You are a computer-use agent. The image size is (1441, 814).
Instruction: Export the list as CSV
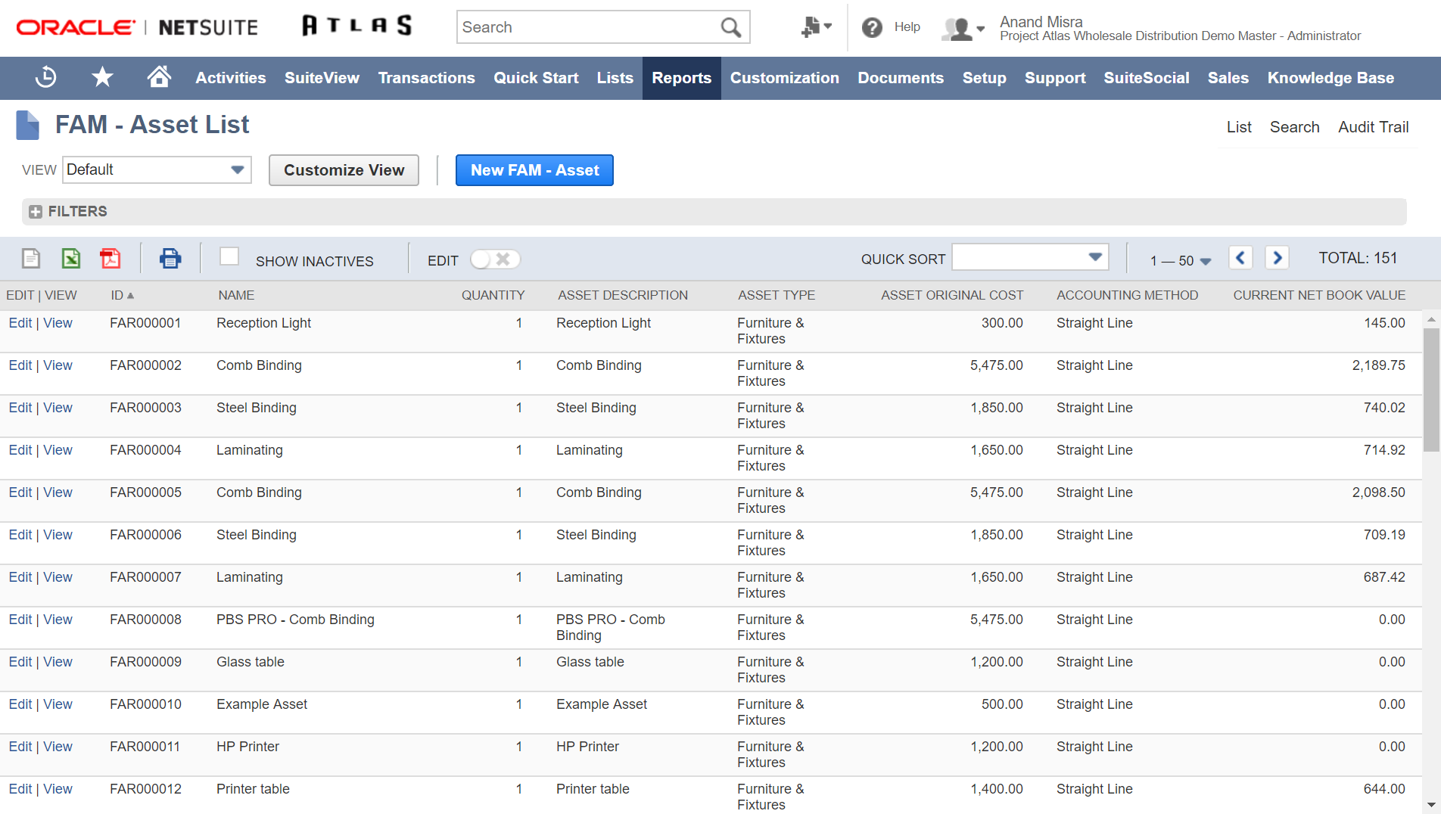coord(31,259)
